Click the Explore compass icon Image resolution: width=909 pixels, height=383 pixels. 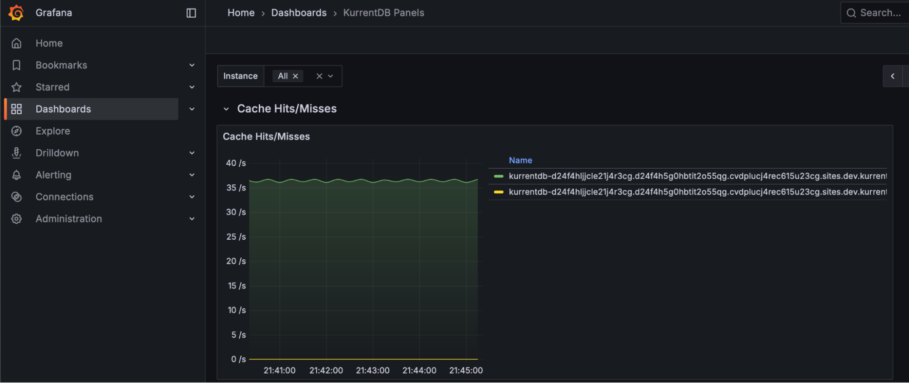click(16, 131)
